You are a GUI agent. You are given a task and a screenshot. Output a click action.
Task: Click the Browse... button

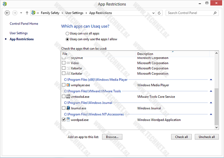pyautogui.click(x=112, y=137)
